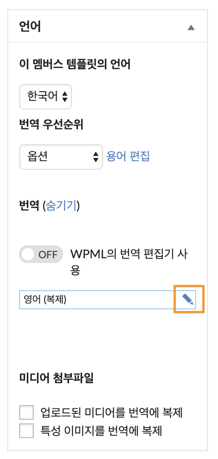
Task: Open the 옵션 translation priority dropdown
Action: coord(61,156)
